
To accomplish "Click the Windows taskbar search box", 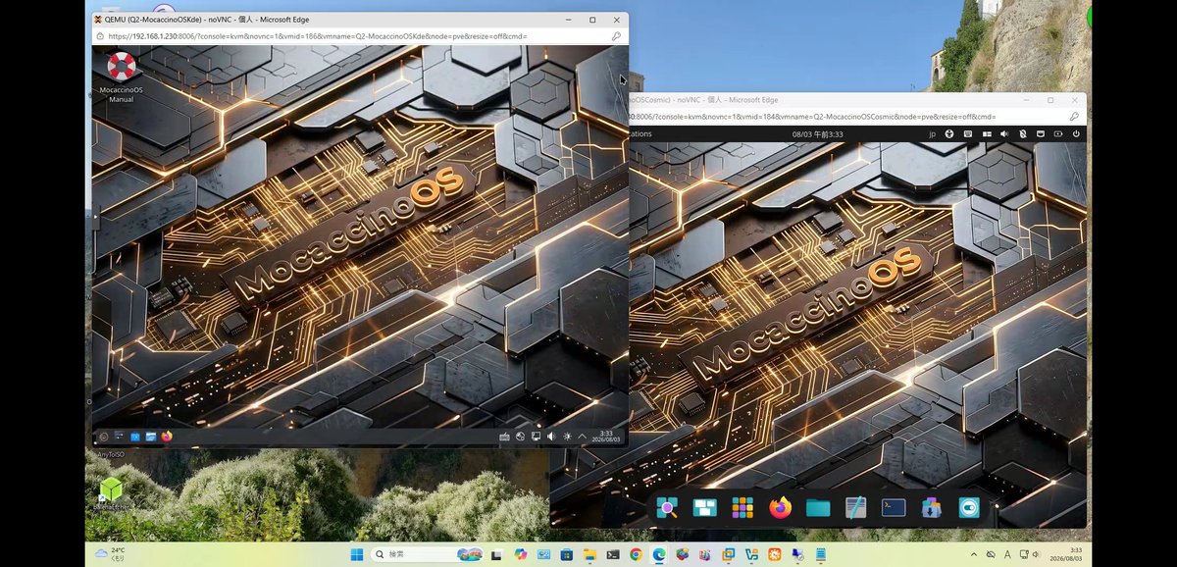I will pos(428,554).
